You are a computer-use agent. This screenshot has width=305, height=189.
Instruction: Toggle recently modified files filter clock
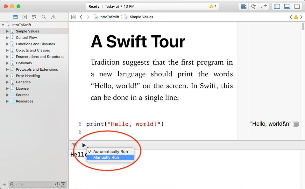click(x=57, y=184)
